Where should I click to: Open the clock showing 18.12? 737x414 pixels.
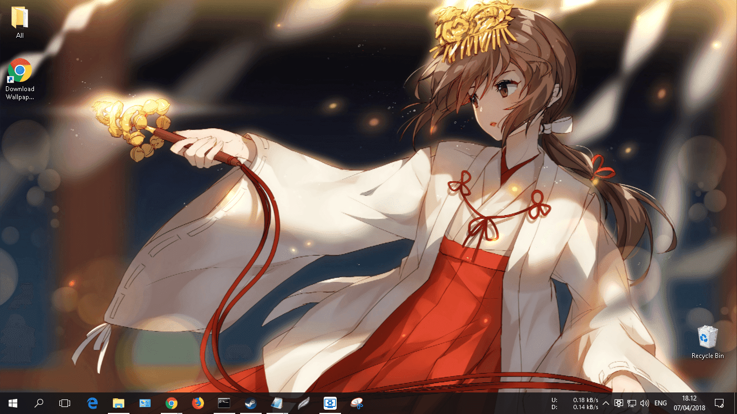(x=689, y=403)
